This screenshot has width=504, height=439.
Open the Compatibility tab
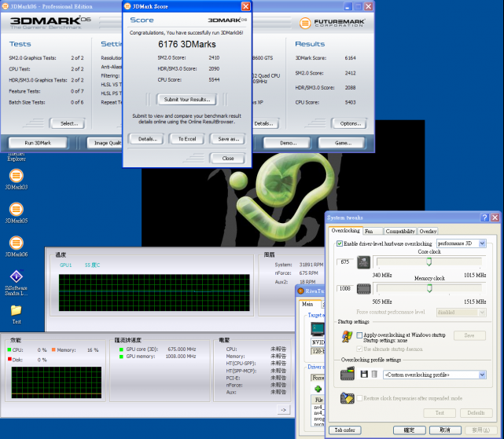point(400,231)
